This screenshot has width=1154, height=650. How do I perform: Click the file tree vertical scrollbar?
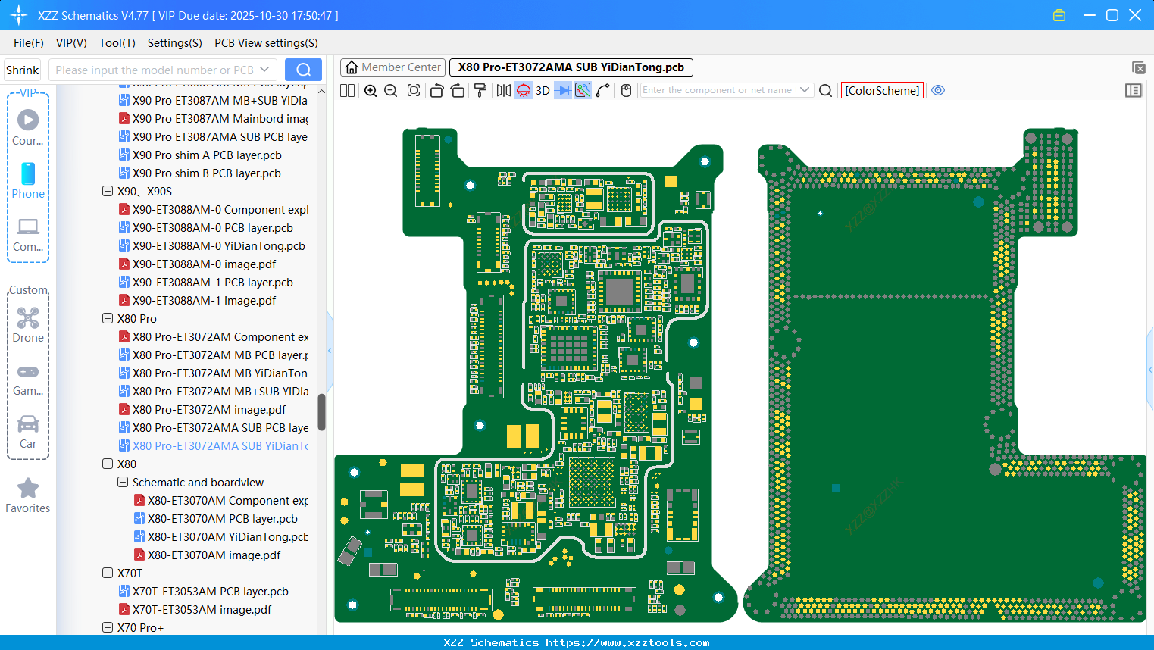[x=321, y=412]
